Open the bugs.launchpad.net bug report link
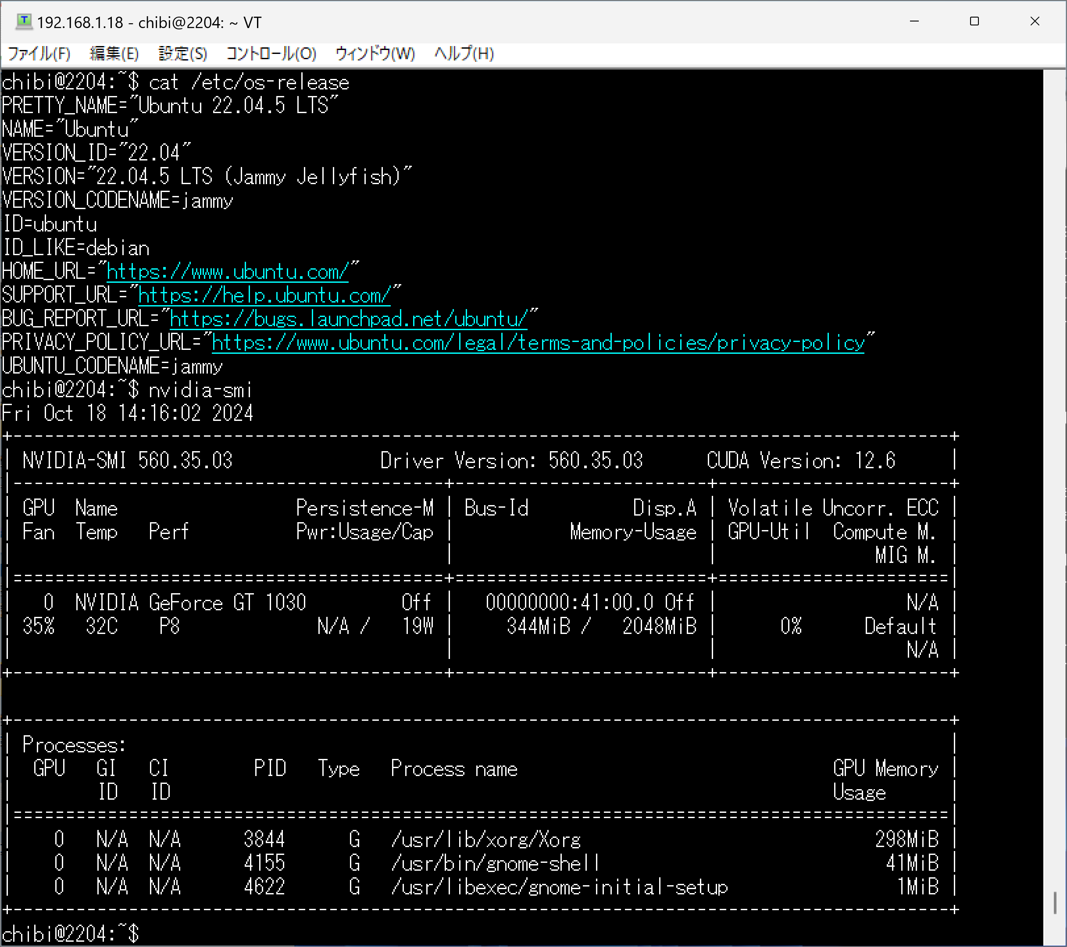The width and height of the screenshot is (1067, 947). [x=348, y=319]
